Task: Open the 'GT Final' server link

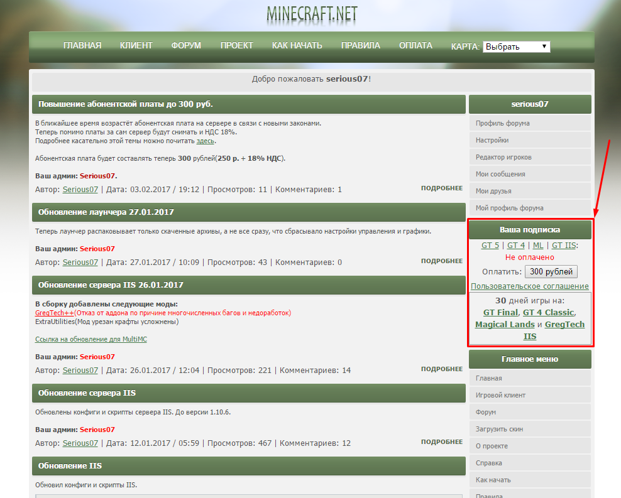Action: [x=500, y=313]
